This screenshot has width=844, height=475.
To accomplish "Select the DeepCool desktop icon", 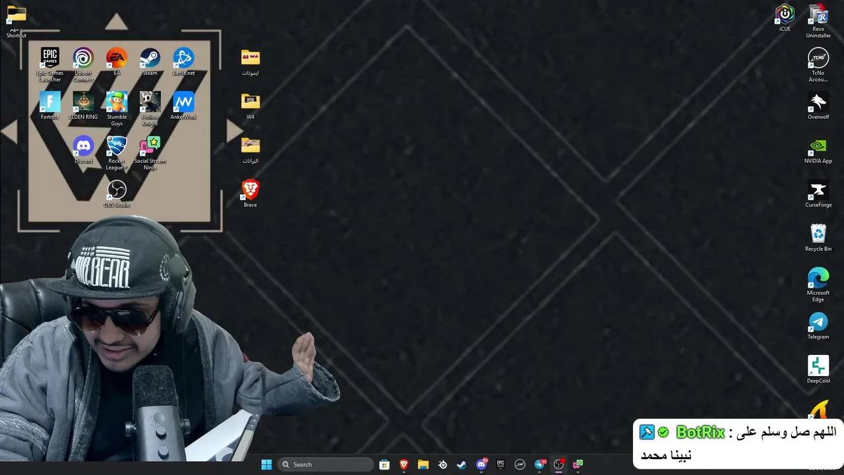I will [818, 369].
